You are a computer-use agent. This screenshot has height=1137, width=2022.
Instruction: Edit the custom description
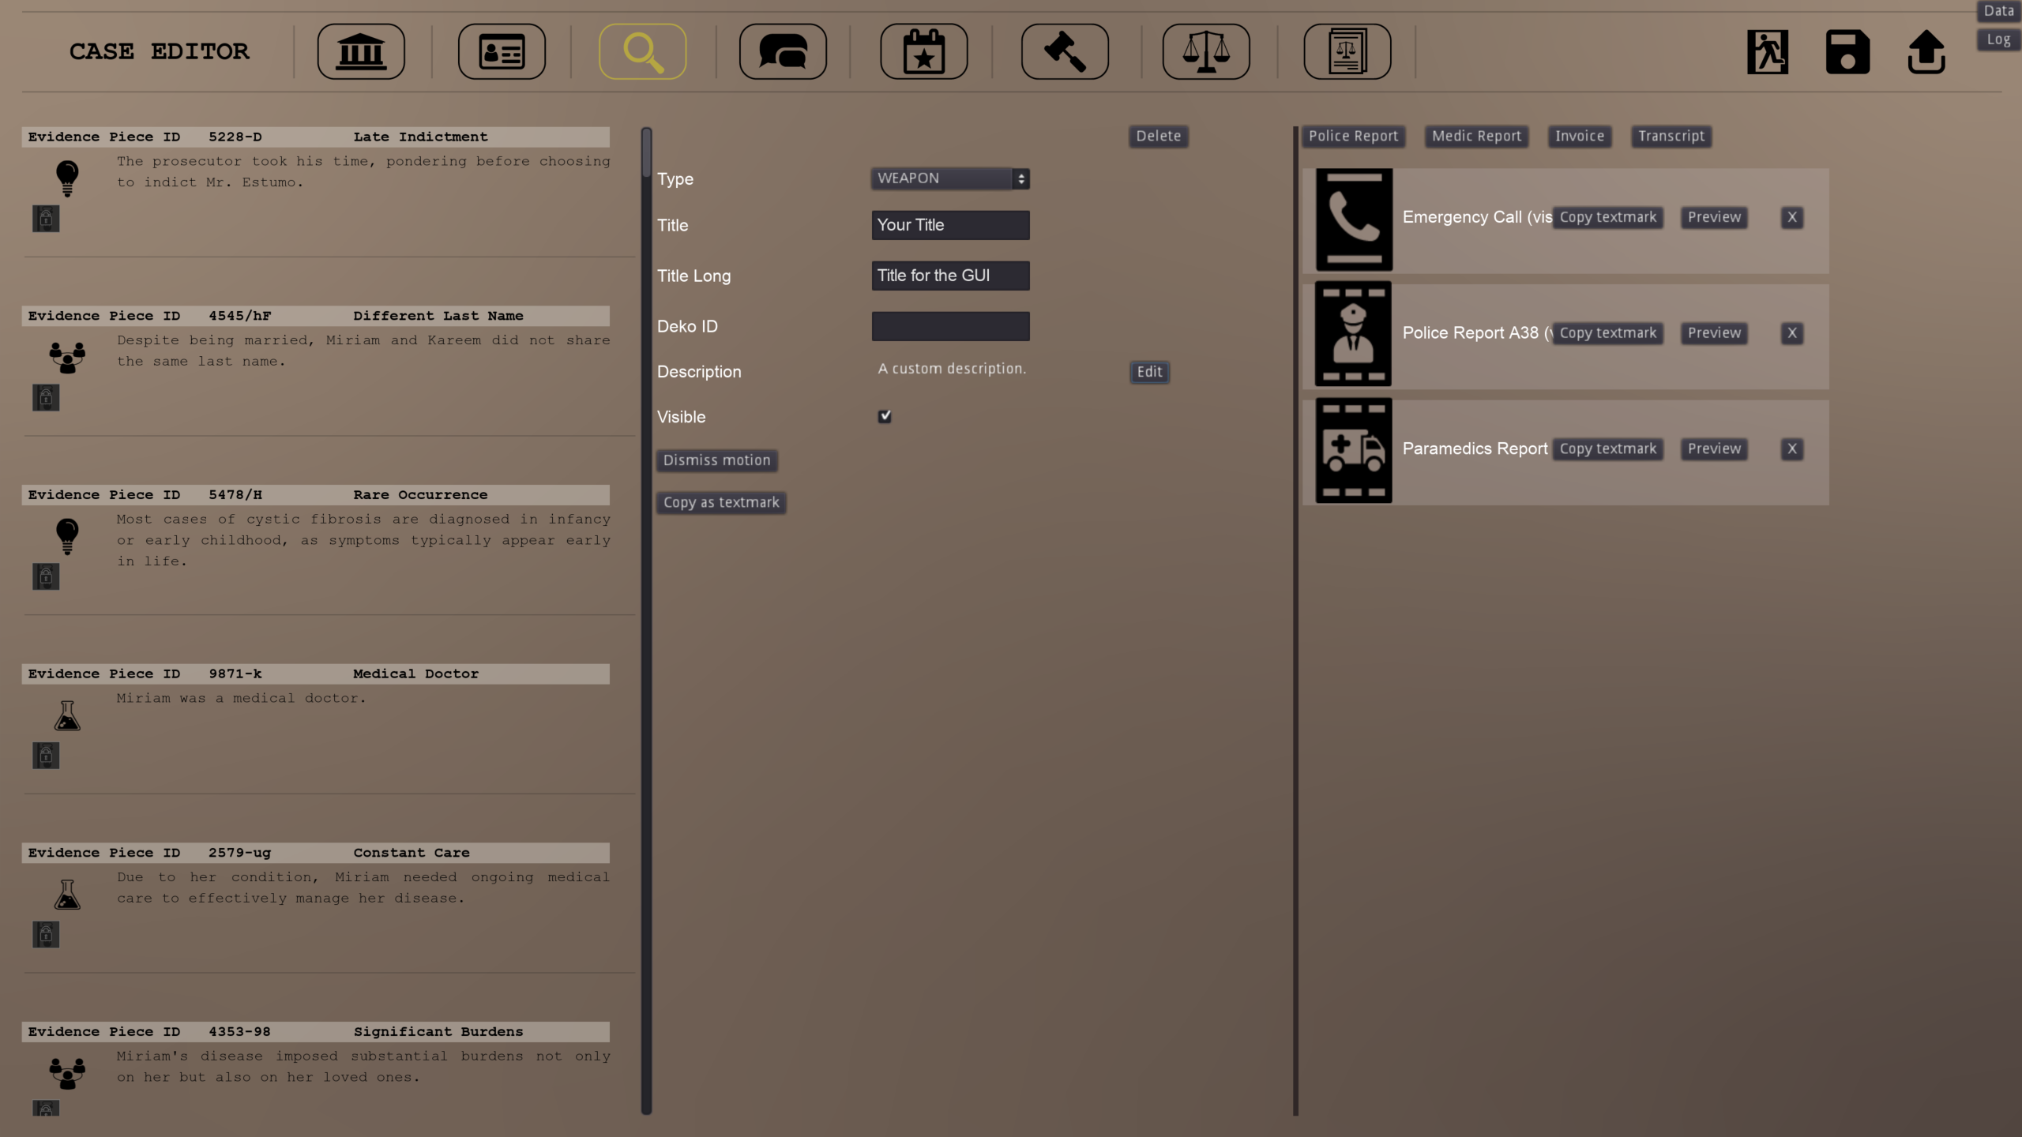coord(1149,372)
